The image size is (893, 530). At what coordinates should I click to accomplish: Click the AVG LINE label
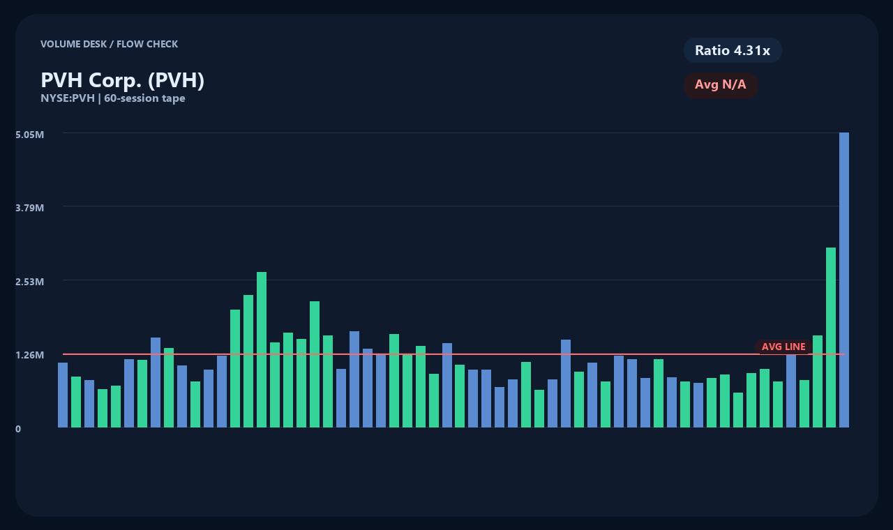(x=783, y=347)
